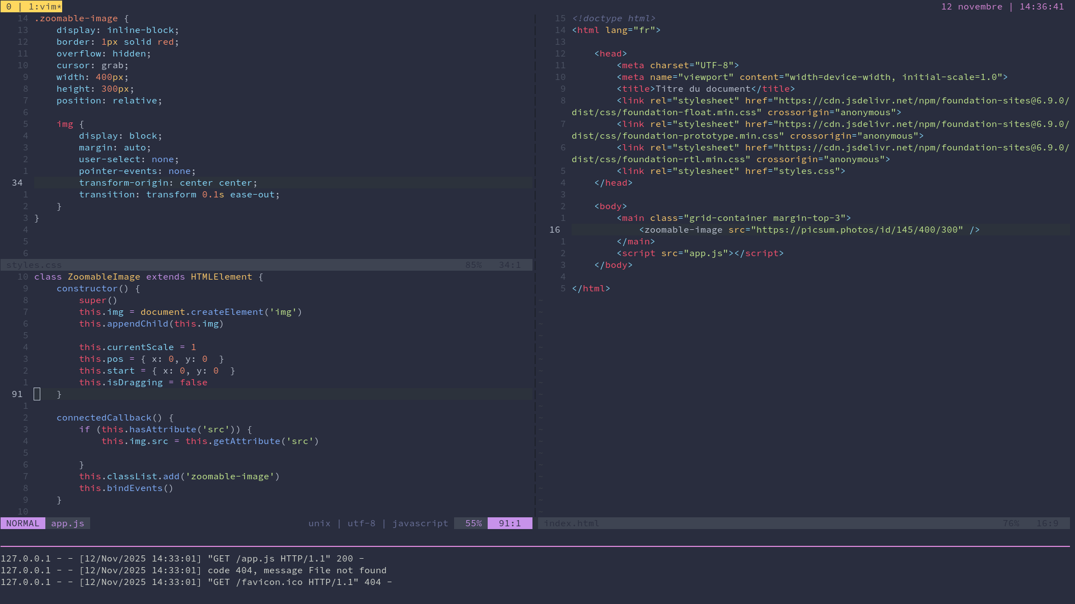
Task: Click the 'connectedCallback' method name
Action: tap(104, 418)
